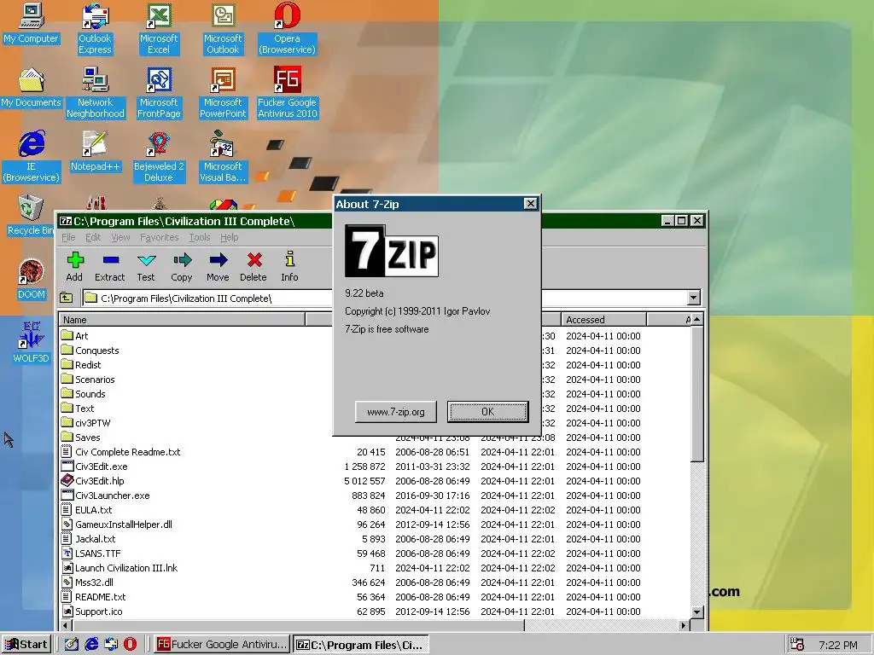Click the Copy toolbar icon
Image resolution: width=874 pixels, height=655 pixels.
(x=182, y=267)
